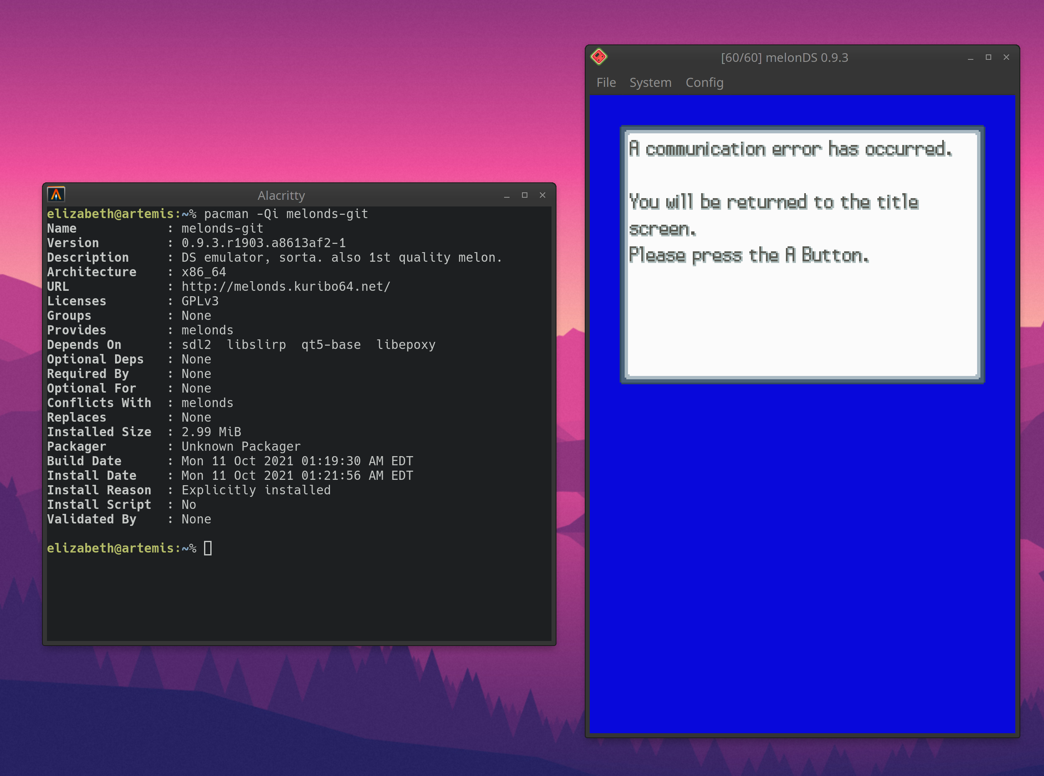Minimize the melonDS window
The width and height of the screenshot is (1044, 776).
970,57
